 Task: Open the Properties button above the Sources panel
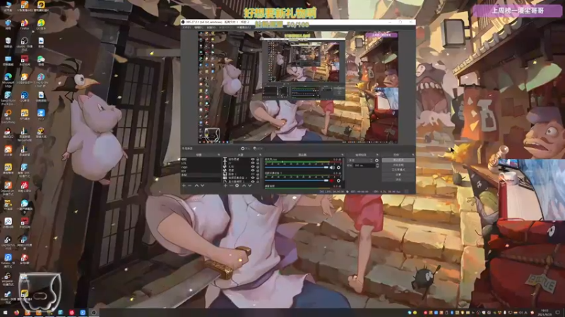coord(245,149)
